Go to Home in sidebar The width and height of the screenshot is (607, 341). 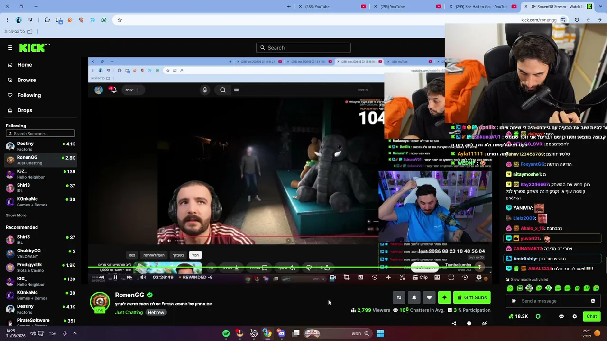(25, 65)
